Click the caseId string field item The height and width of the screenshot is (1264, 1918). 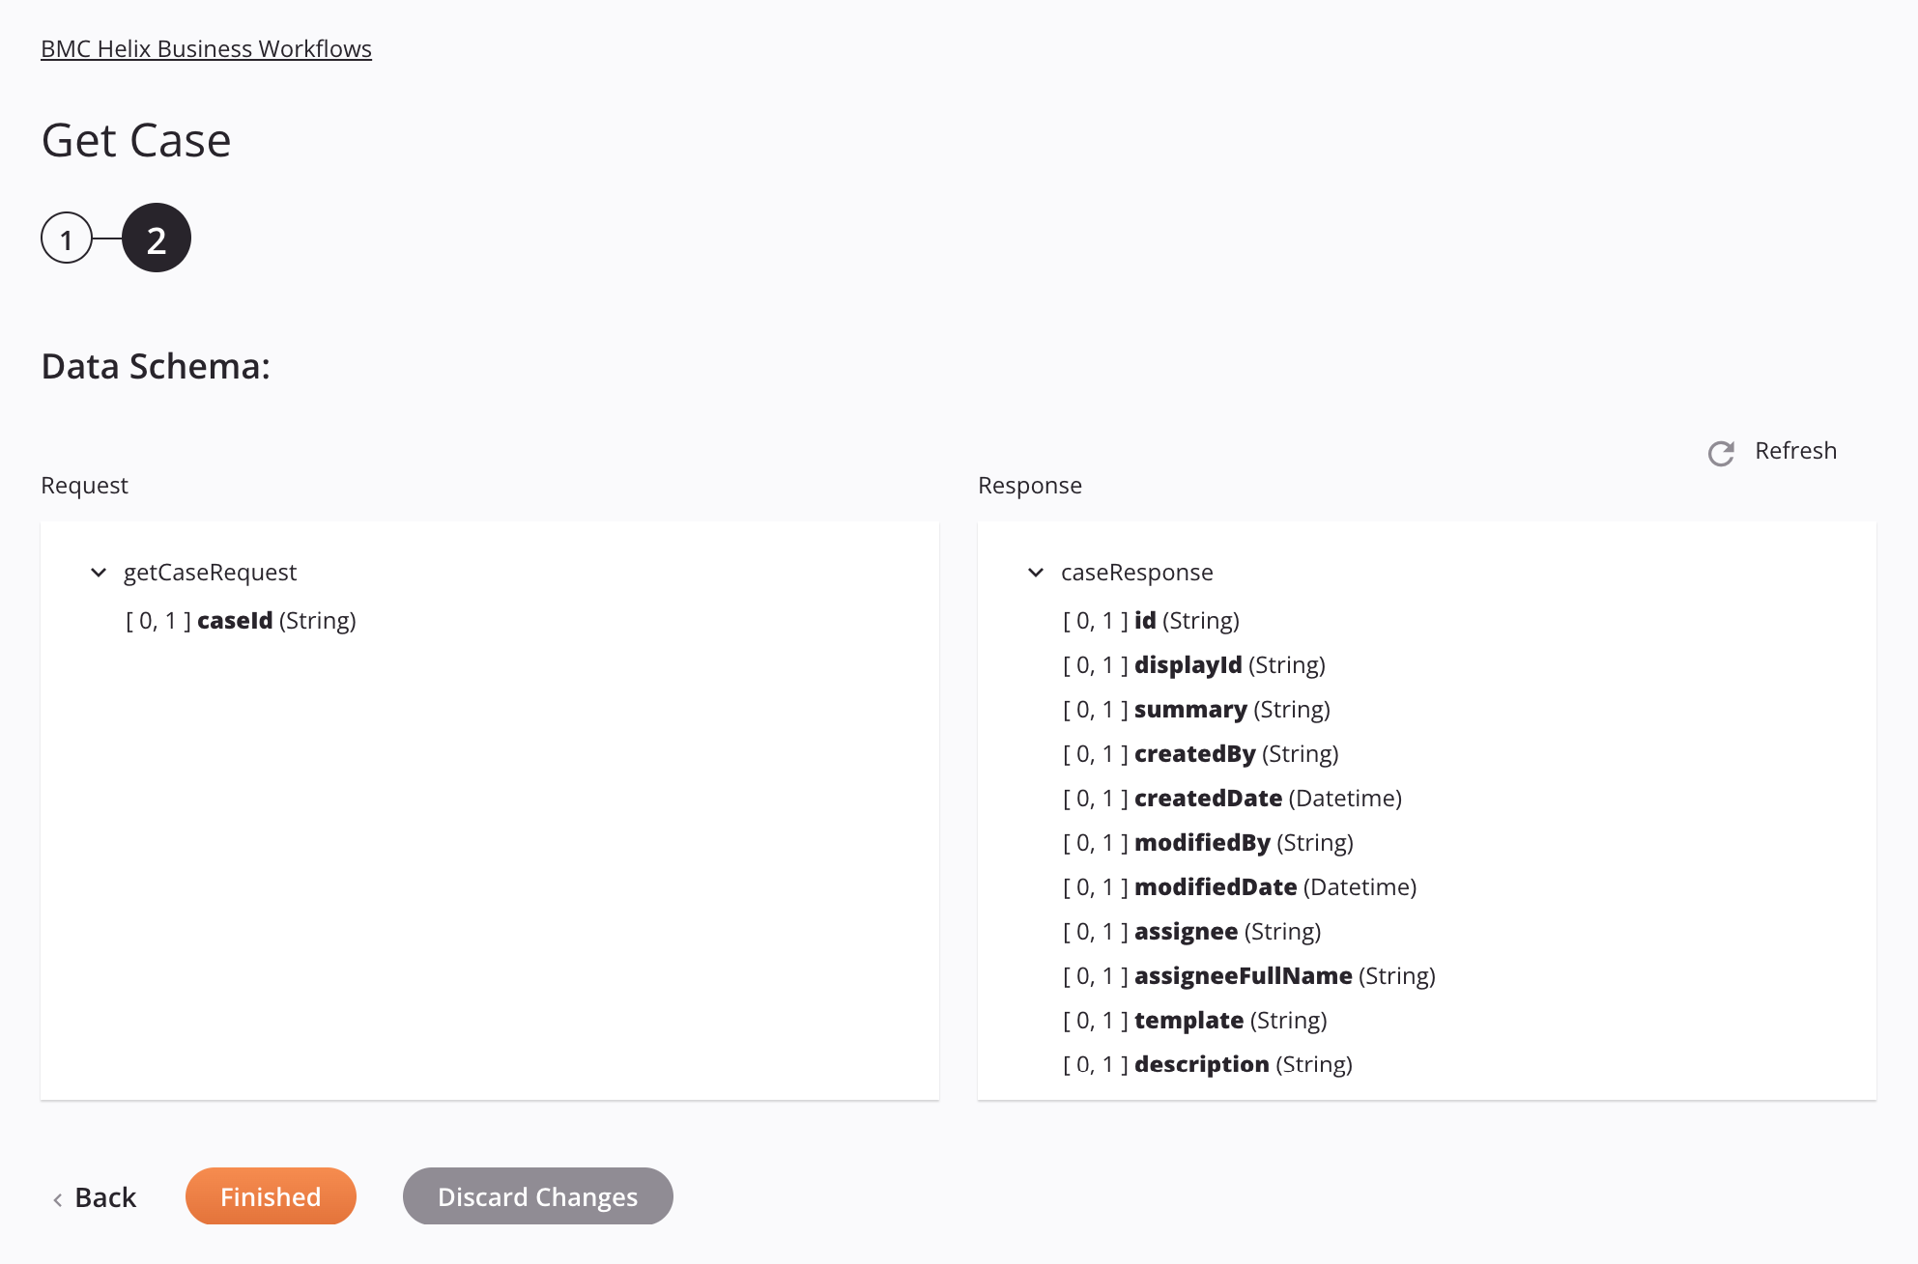pos(242,621)
